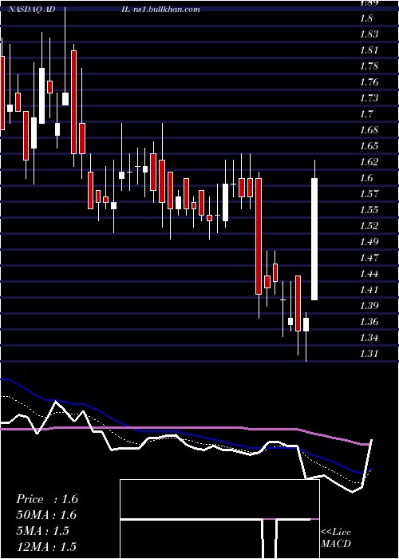Click the '12MA : 1.5' readout
Image resolution: width=399 pixels, height=559 pixels.
pyautogui.click(x=47, y=547)
